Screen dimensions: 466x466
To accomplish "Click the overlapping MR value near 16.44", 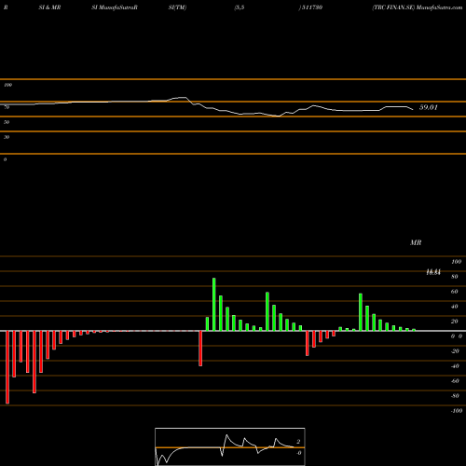I will pos(433,272).
